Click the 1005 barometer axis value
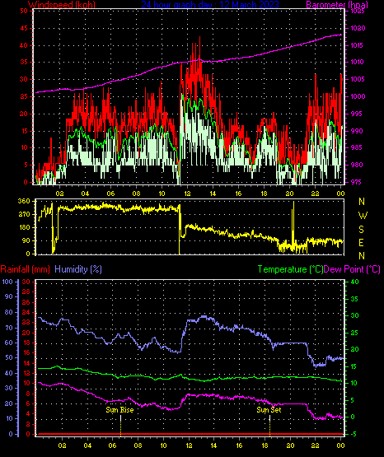384x457 pixels. tap(358, 79)
